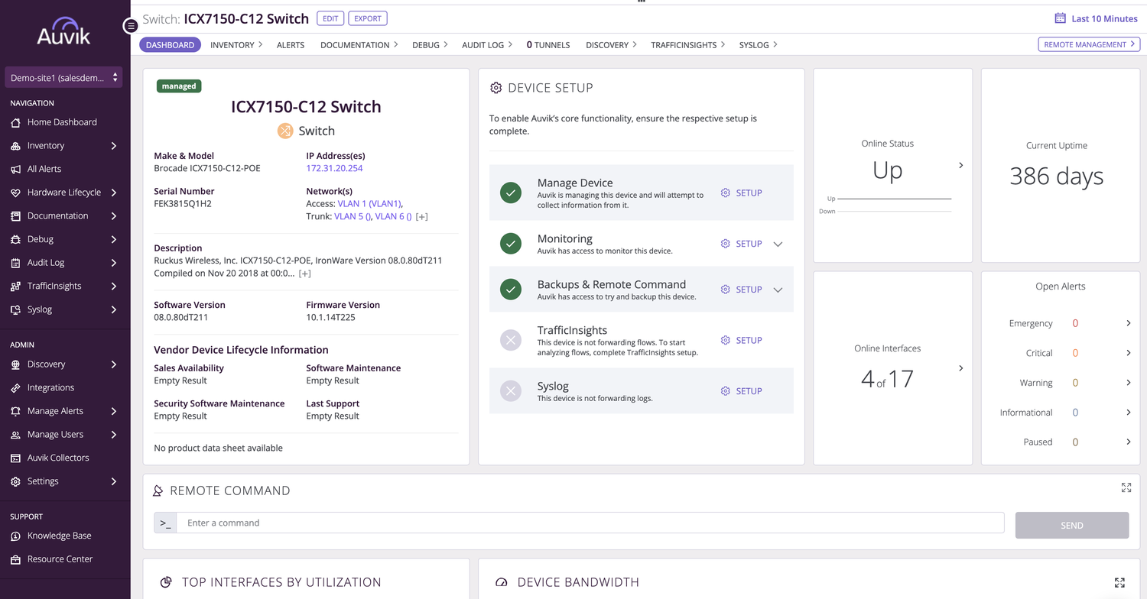This screenshot has height=599, width=1147.
Task: Expand the Remote Command panel fullscreen icon
Action: point(1126,487)
